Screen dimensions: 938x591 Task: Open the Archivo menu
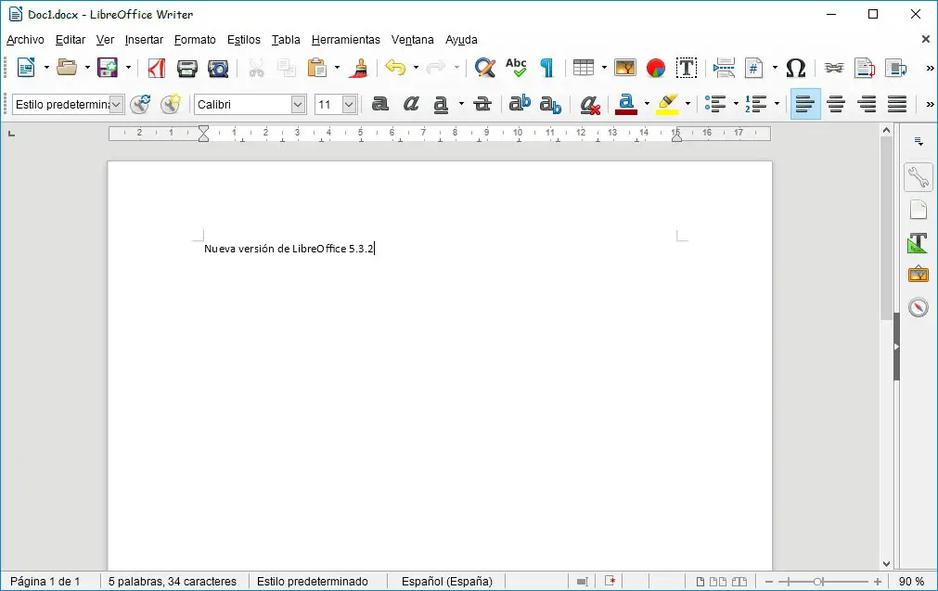coord(25,40)
